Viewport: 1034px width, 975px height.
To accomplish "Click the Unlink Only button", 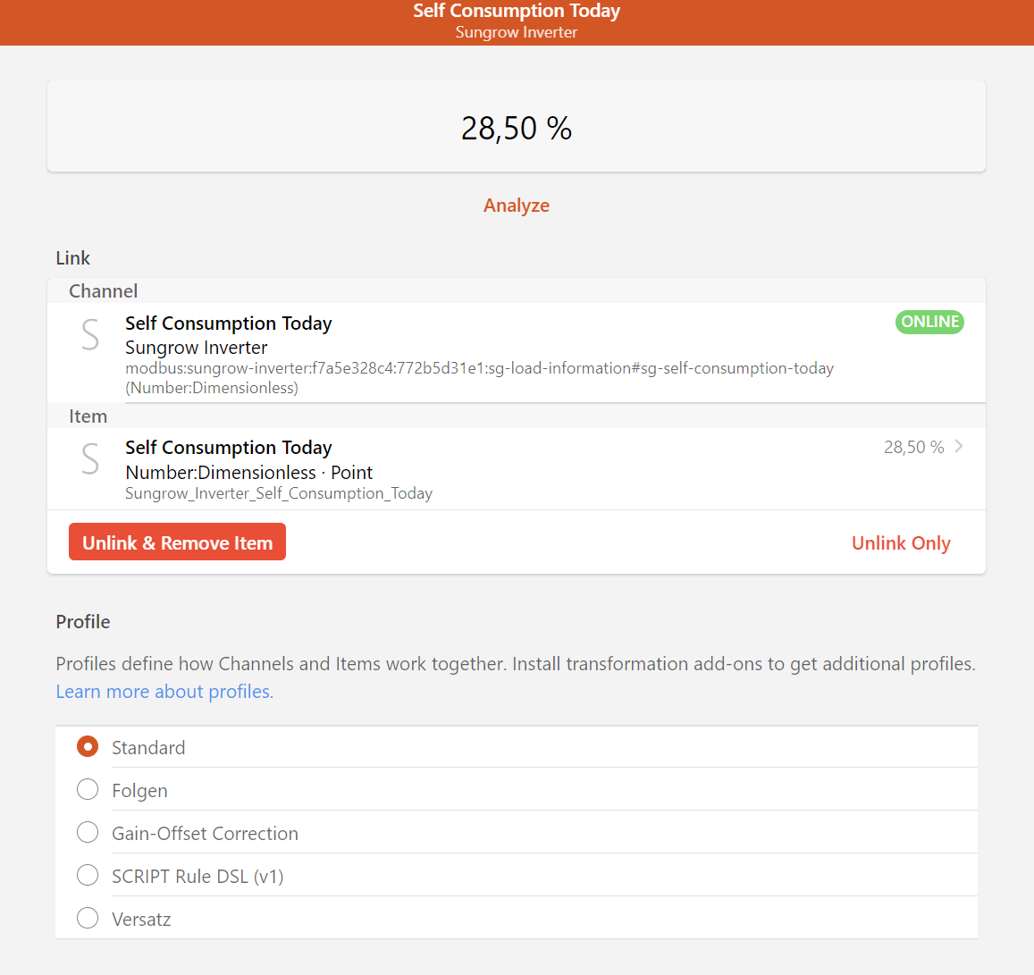I will tap(901, 543).
